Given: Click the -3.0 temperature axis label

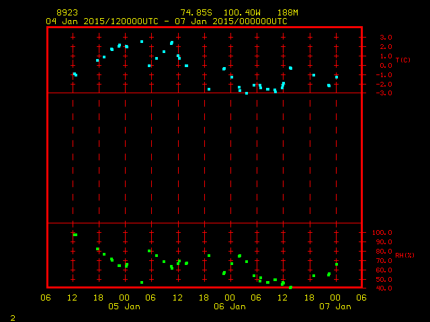Looking at the screenshot, I should coord(384,93).
